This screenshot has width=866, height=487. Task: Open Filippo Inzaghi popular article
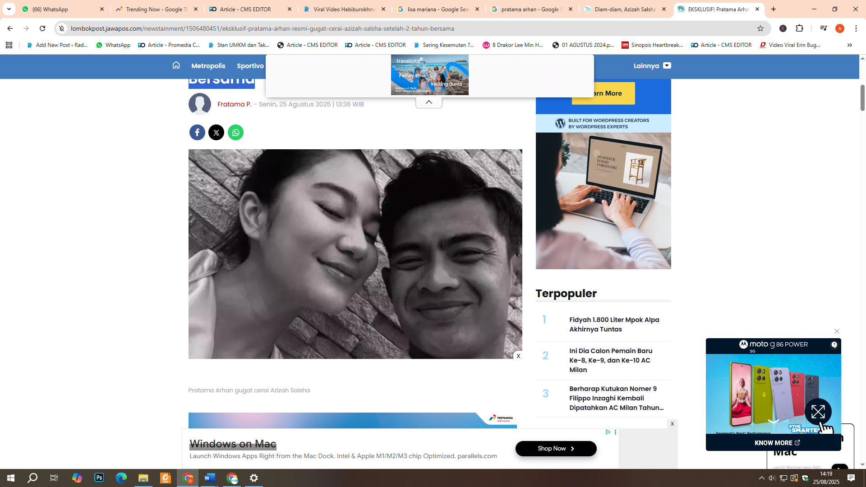616,398
